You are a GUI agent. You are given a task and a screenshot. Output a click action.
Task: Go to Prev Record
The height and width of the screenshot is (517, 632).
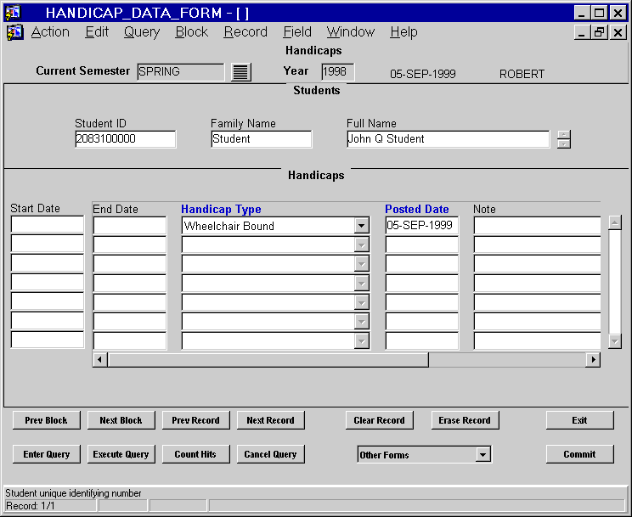click(196, 420)
